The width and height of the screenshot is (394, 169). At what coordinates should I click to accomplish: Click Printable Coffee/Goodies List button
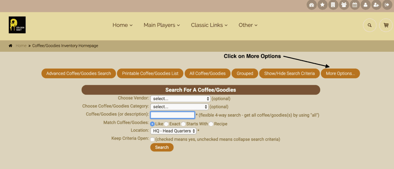click(150, 73)
